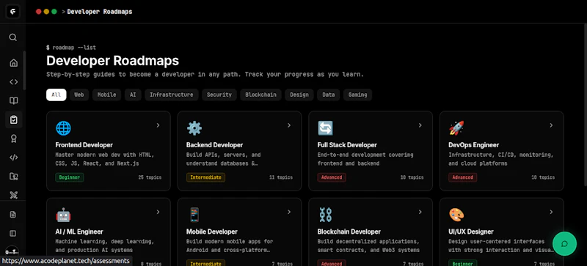Open the green chat bubble button
Screen dimensions: 587x266
click(564, 244)
